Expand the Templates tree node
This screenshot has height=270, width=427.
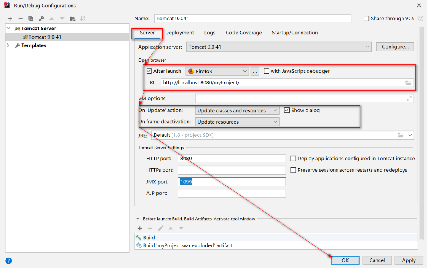(8, 45)
